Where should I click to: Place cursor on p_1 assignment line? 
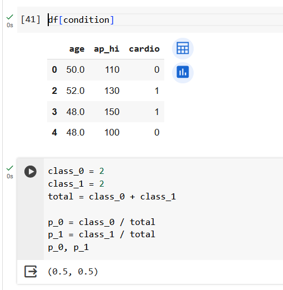[102, 234]
